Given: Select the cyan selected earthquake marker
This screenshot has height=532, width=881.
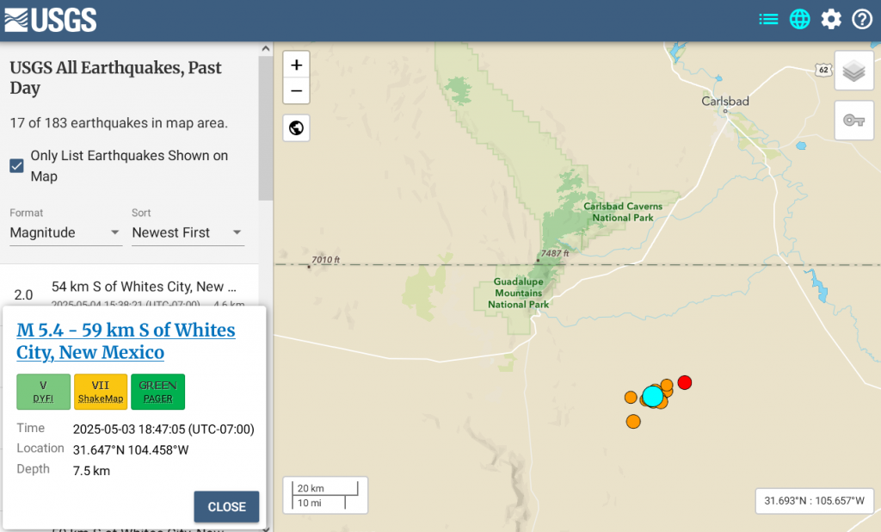Looking at the screenshot, I should (x=652, y=396).
